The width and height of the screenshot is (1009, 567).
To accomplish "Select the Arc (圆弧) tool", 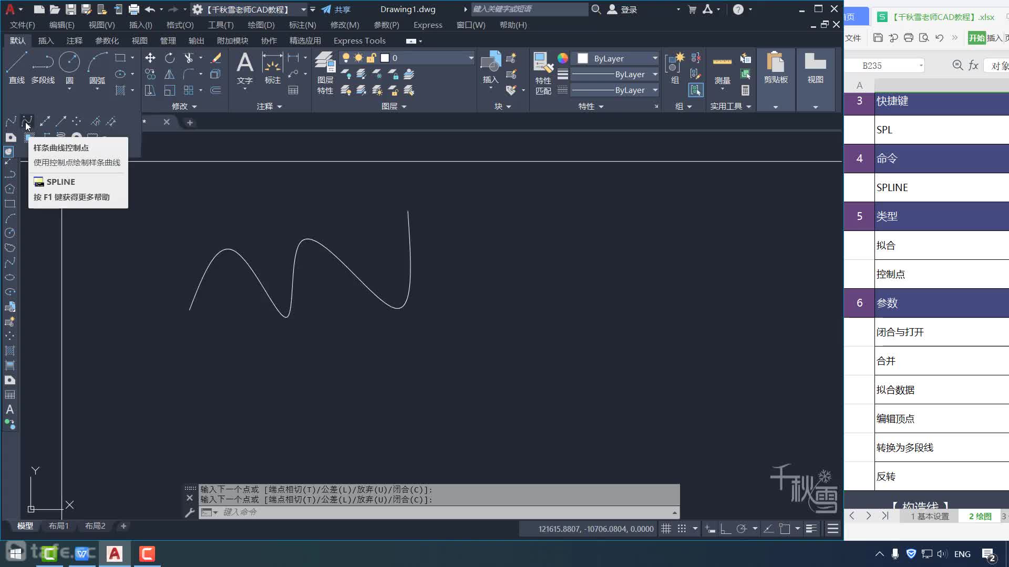I will point(97,68).
